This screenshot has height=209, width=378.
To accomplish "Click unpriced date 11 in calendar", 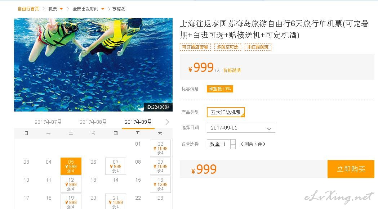I will (x=48, y=180).
